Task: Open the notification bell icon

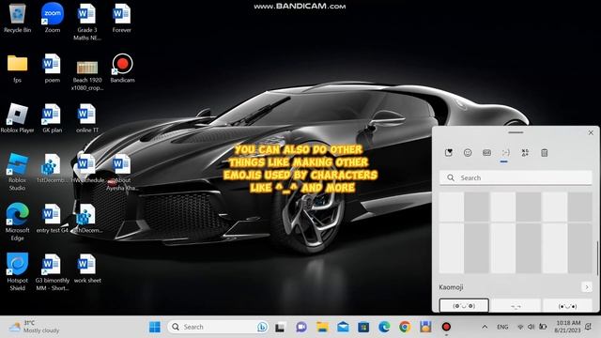Action: [589, 327]
